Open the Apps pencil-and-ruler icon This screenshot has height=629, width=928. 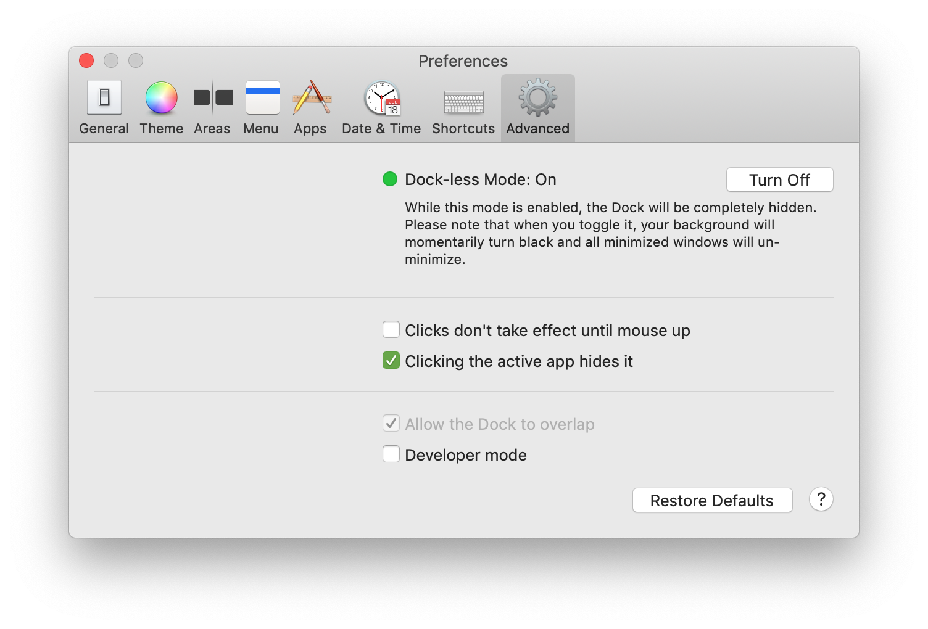coord(312,97)
